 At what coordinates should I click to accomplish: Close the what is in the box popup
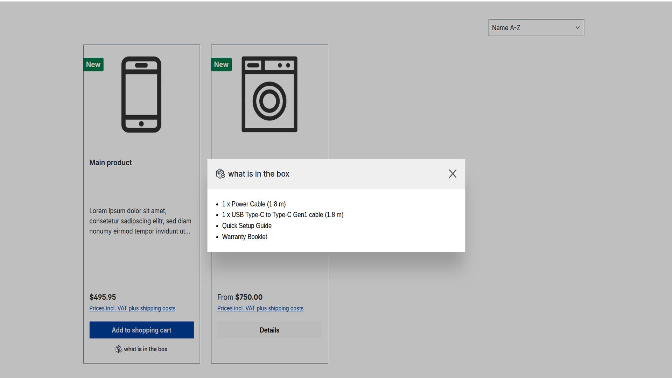point(452,174)
